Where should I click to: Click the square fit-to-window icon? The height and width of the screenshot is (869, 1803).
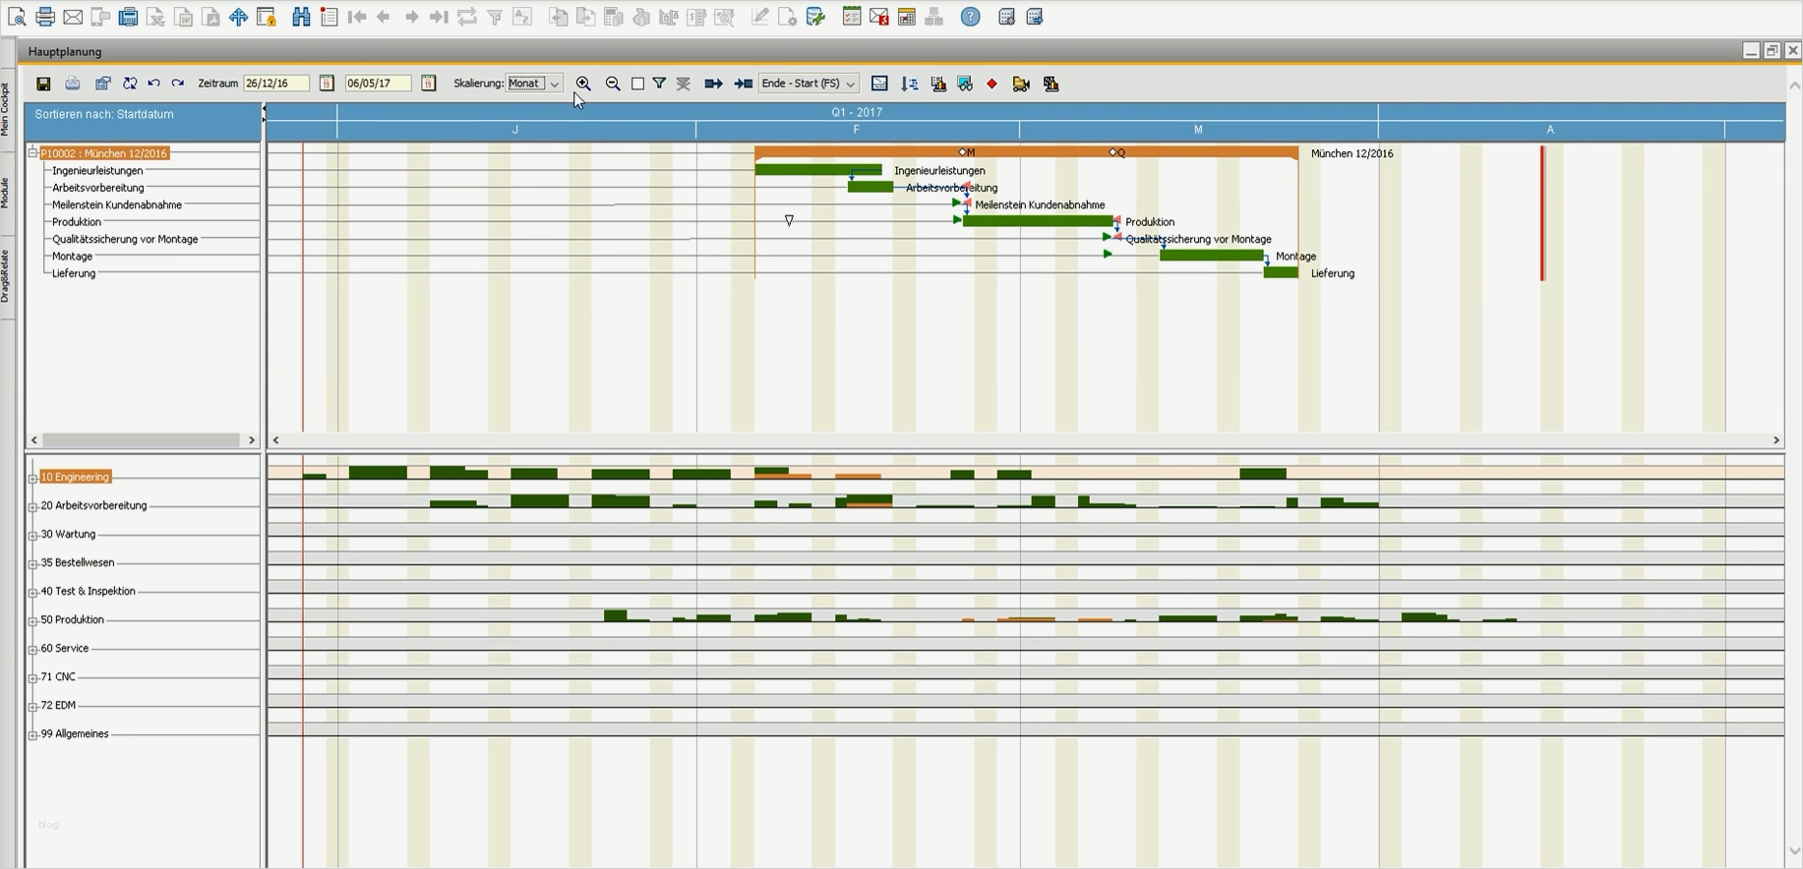click(x=637, y=84)
